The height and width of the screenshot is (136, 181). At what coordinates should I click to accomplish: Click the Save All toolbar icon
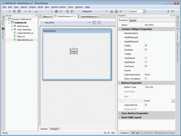coord(19,11)
